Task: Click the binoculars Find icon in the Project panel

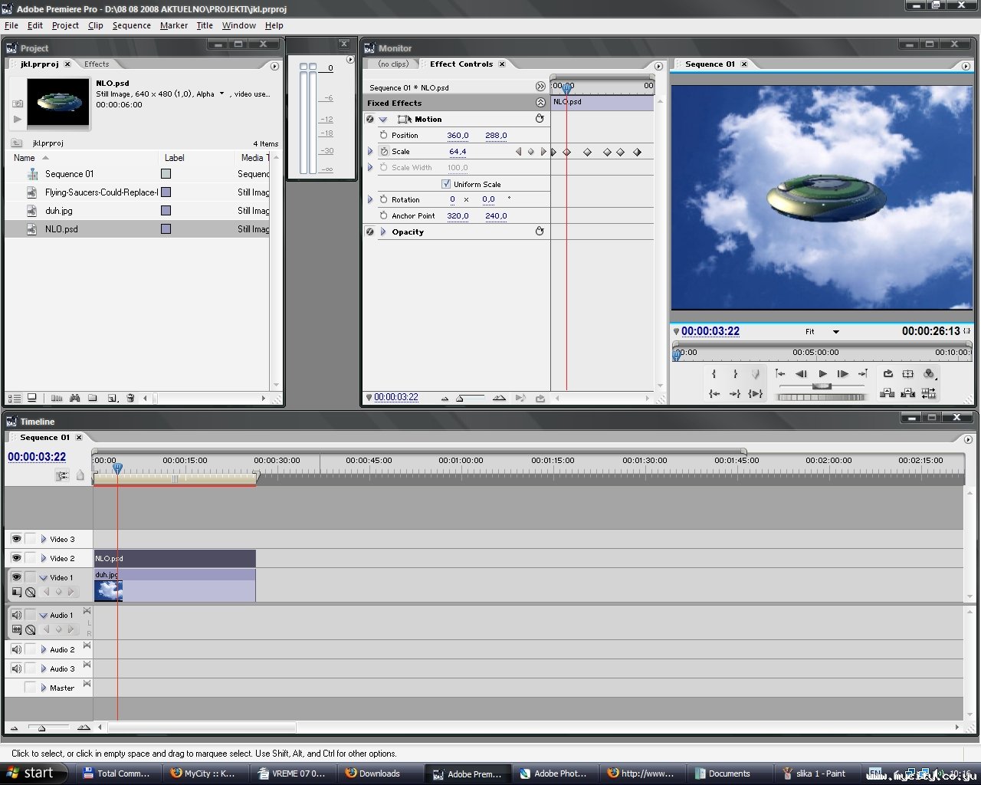Action: pos(74,398)
